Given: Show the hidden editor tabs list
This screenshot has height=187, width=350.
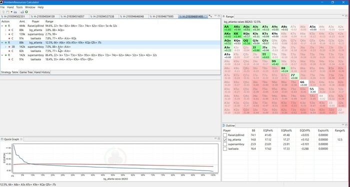Looking at the screenshot, I should point(210,16).
